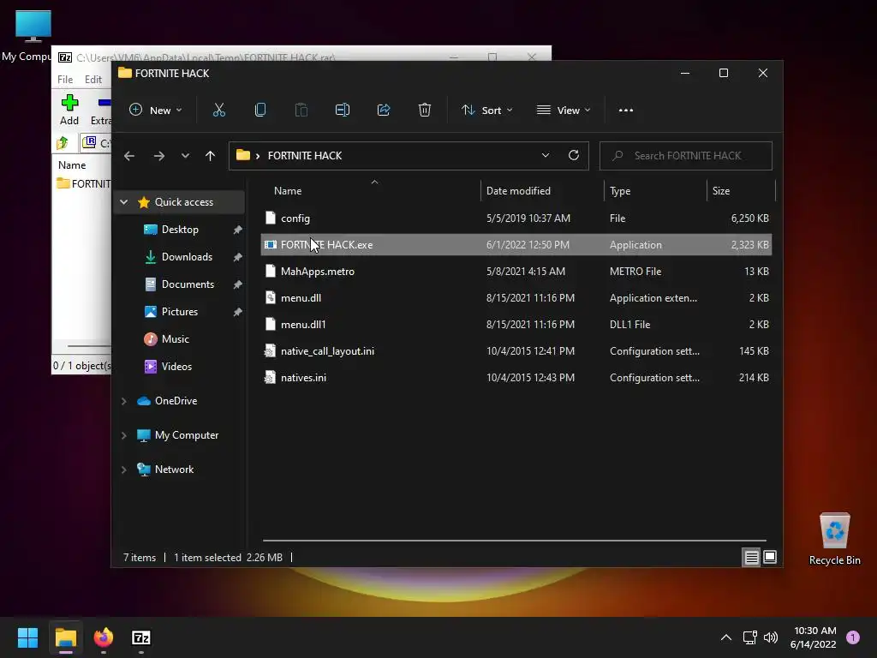Click the Search FORTNITE HACK field
Image resolution: width=877 pixels, height=658 pixels.
point(686,156)
